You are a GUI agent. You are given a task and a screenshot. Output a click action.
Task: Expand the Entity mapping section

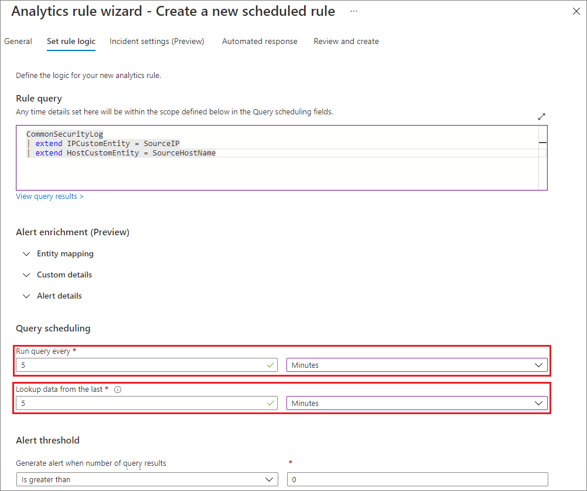click(x=65, y=253)
